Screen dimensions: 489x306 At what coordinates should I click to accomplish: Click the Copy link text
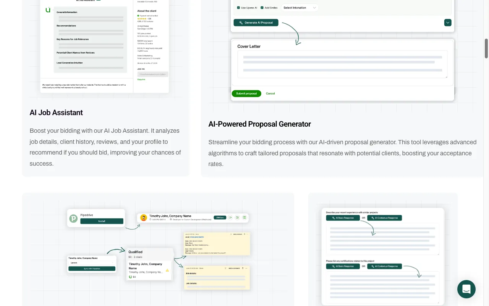point(141,79)
